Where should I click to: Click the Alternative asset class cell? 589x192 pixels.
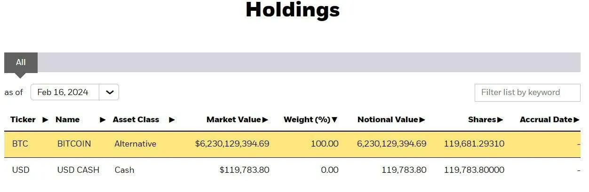coord(135,144)
